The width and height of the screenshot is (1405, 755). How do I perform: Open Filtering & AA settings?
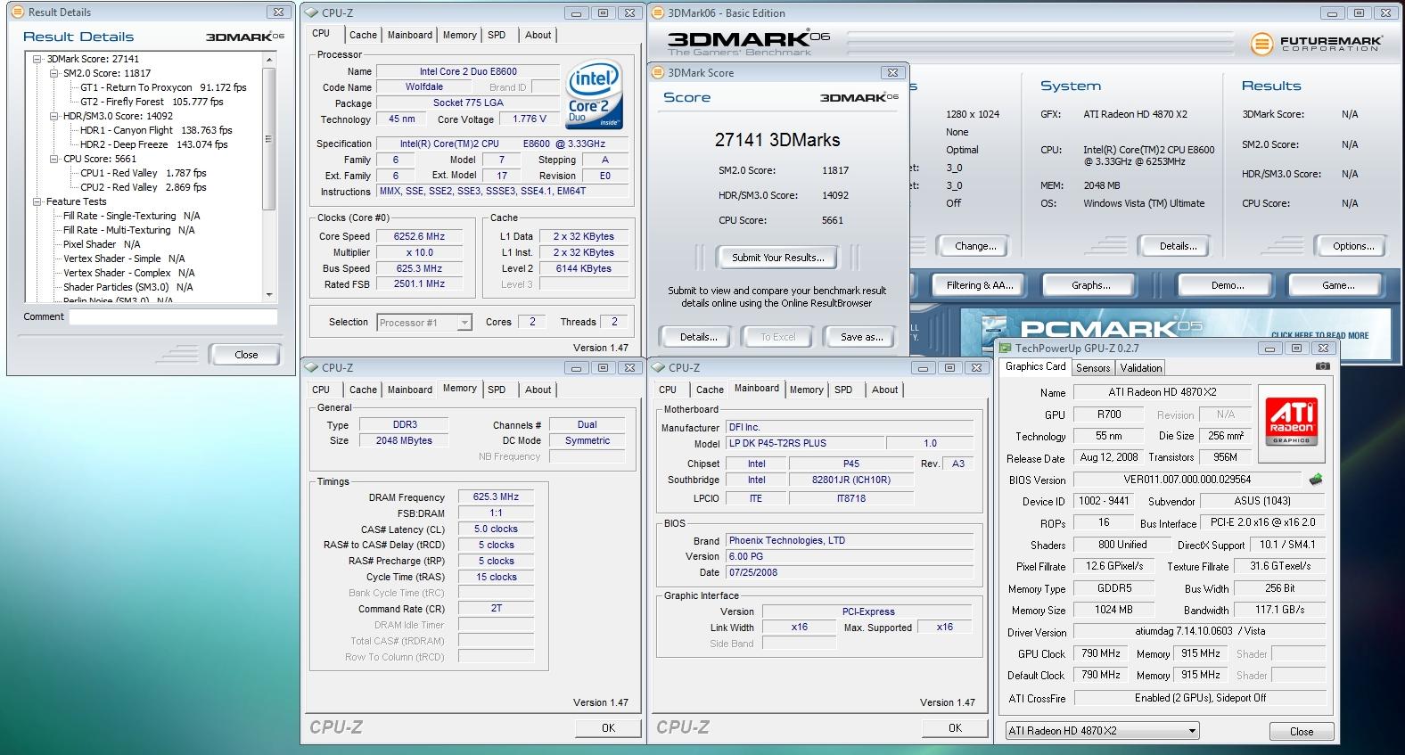click(980, 285)
